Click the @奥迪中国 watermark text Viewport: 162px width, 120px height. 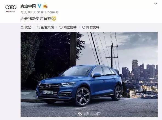click(x=92, y=114)
